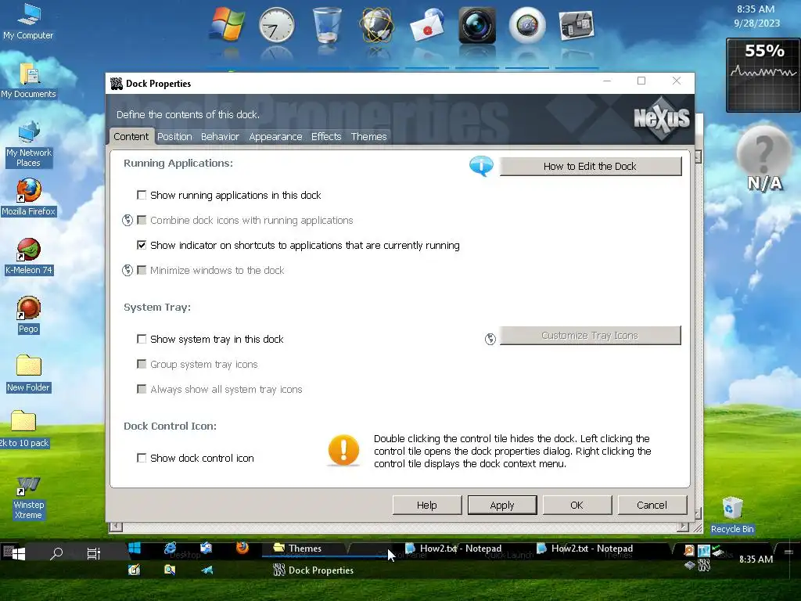The image size is (801, 601).
Task: Switch to the Position tab
Action: [x=174, y=136]
